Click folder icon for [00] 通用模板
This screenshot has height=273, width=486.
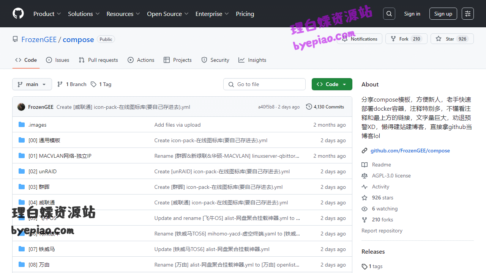22,140
